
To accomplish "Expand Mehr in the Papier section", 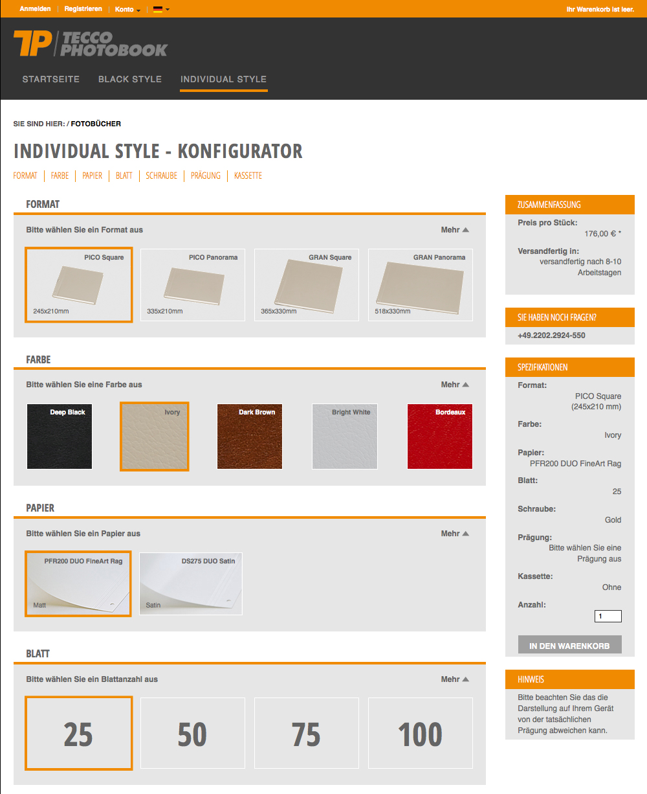I will click(x=455, y=534).
